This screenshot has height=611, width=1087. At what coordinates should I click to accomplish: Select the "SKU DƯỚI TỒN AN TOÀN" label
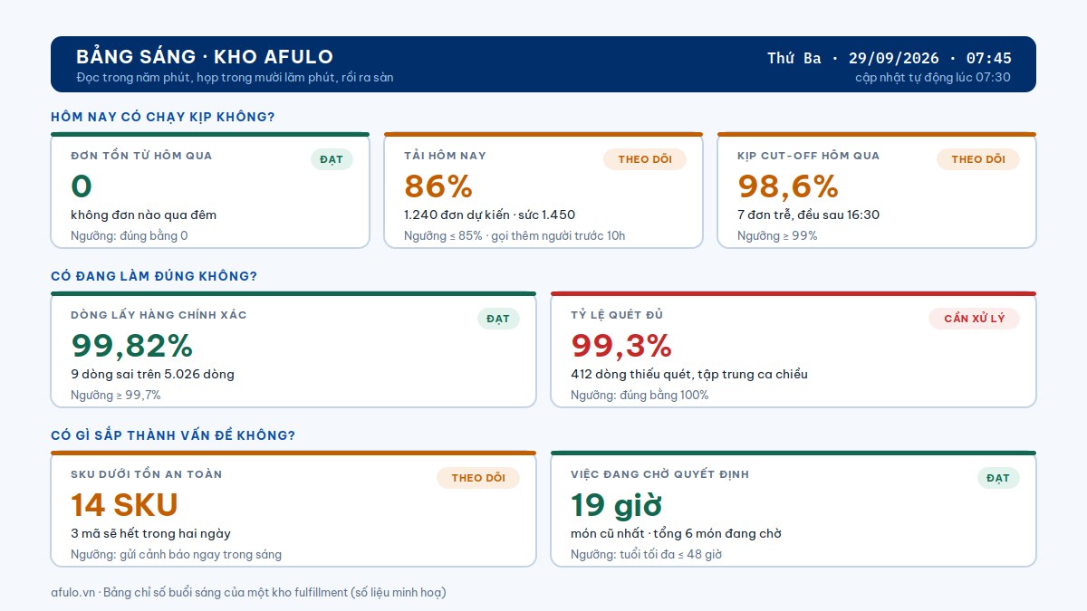click(x=147, y=474)
